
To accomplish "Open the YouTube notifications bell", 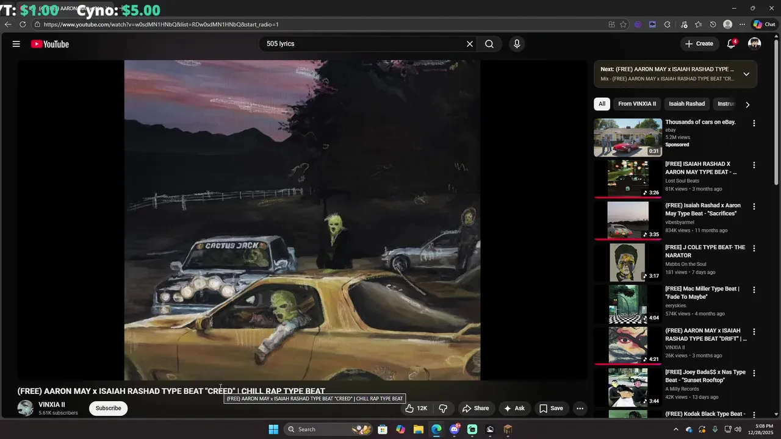I will (x=731, y=44).
